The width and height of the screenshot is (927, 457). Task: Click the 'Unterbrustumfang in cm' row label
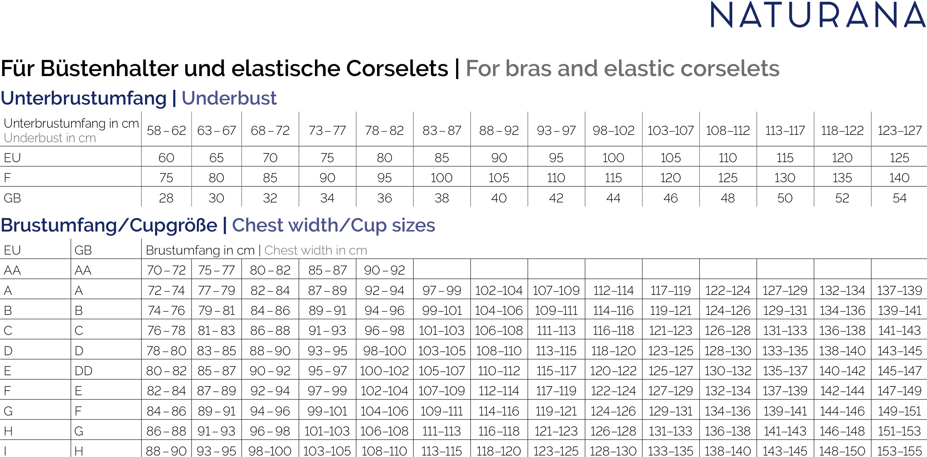tap(71, 123)
